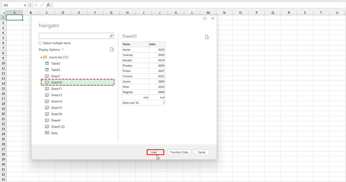The width and height of the screenshot is (346, 182).
Task: Select row 30 header
Action: coord(3,164)
